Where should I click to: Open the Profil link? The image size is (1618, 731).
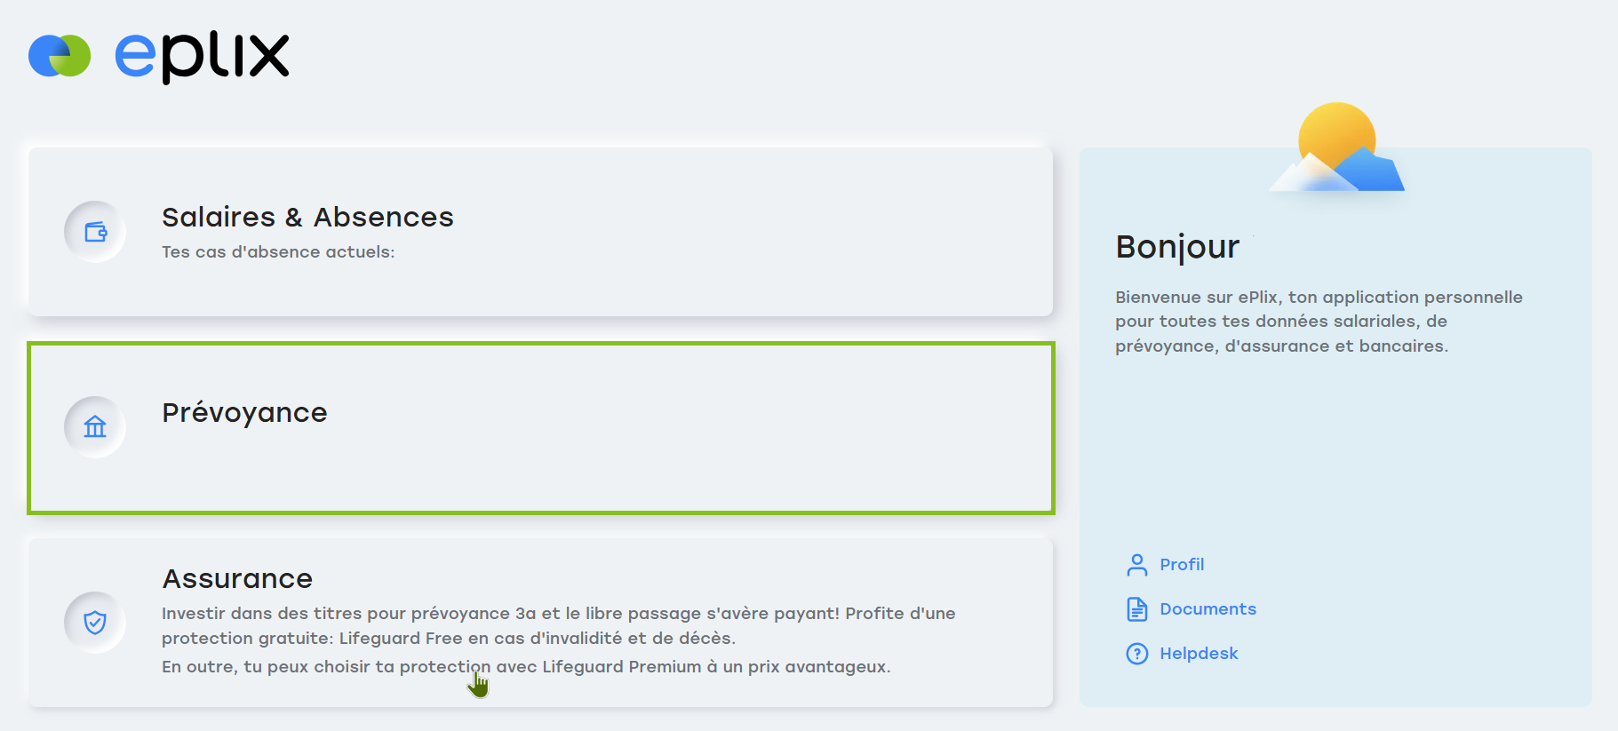tap(1182, 565)
